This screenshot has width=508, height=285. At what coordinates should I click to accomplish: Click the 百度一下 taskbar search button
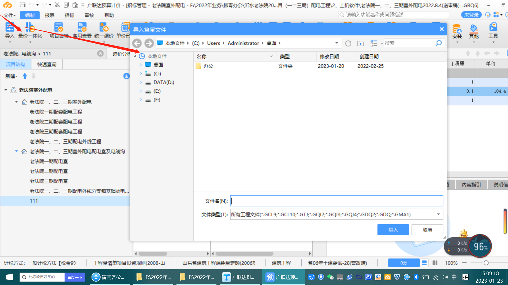pyautogui.click(x=75, y=277)
